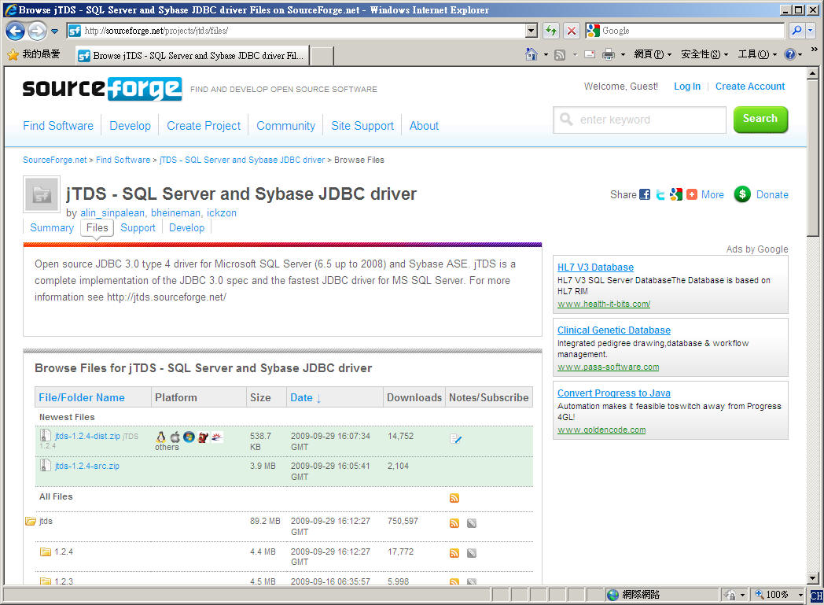Click subscribe icon for 1.2.4 folder
Viewport: 824px width, 605px height.
click(x=472, y=553)
